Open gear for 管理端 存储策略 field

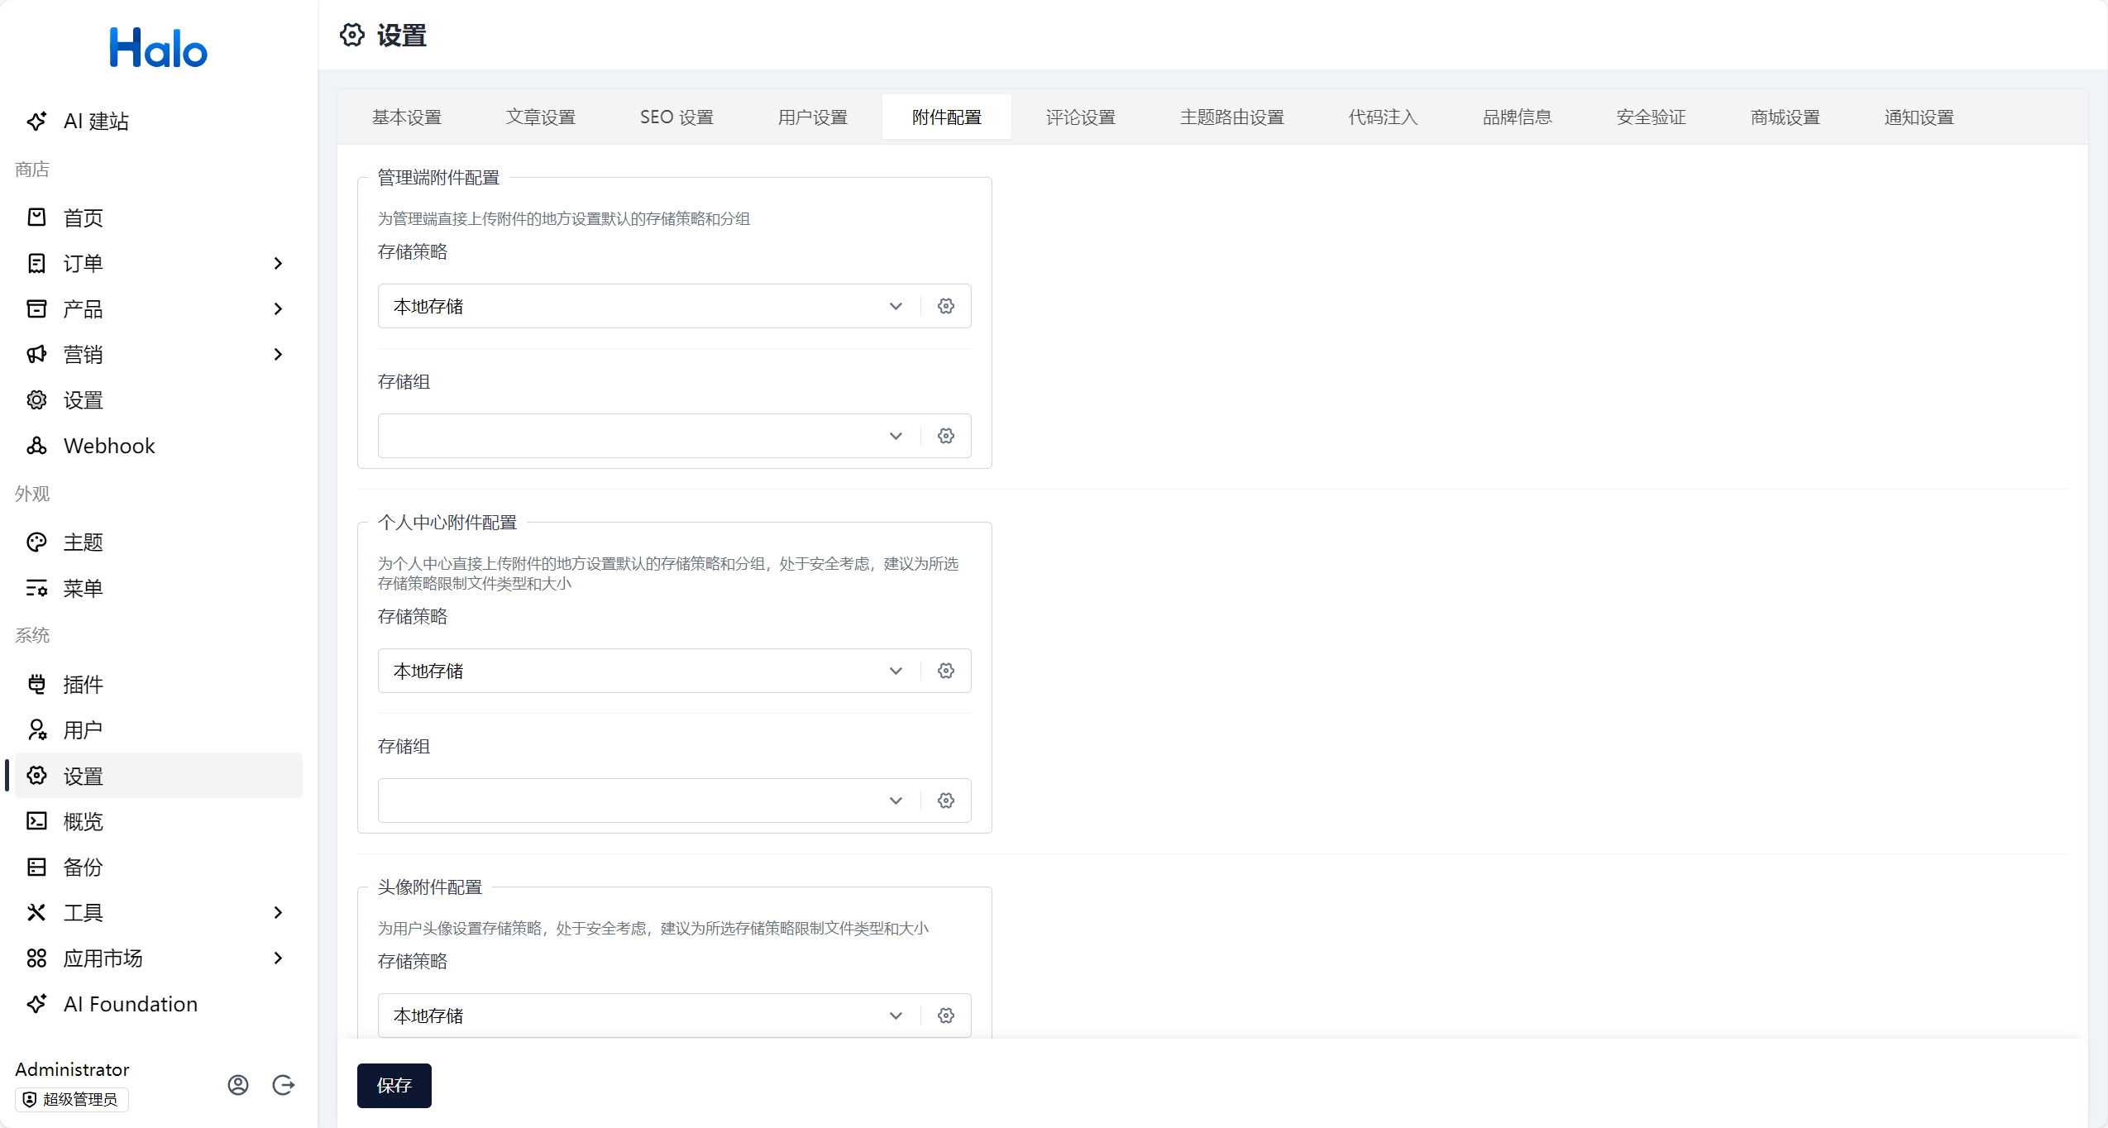[946, 306]
